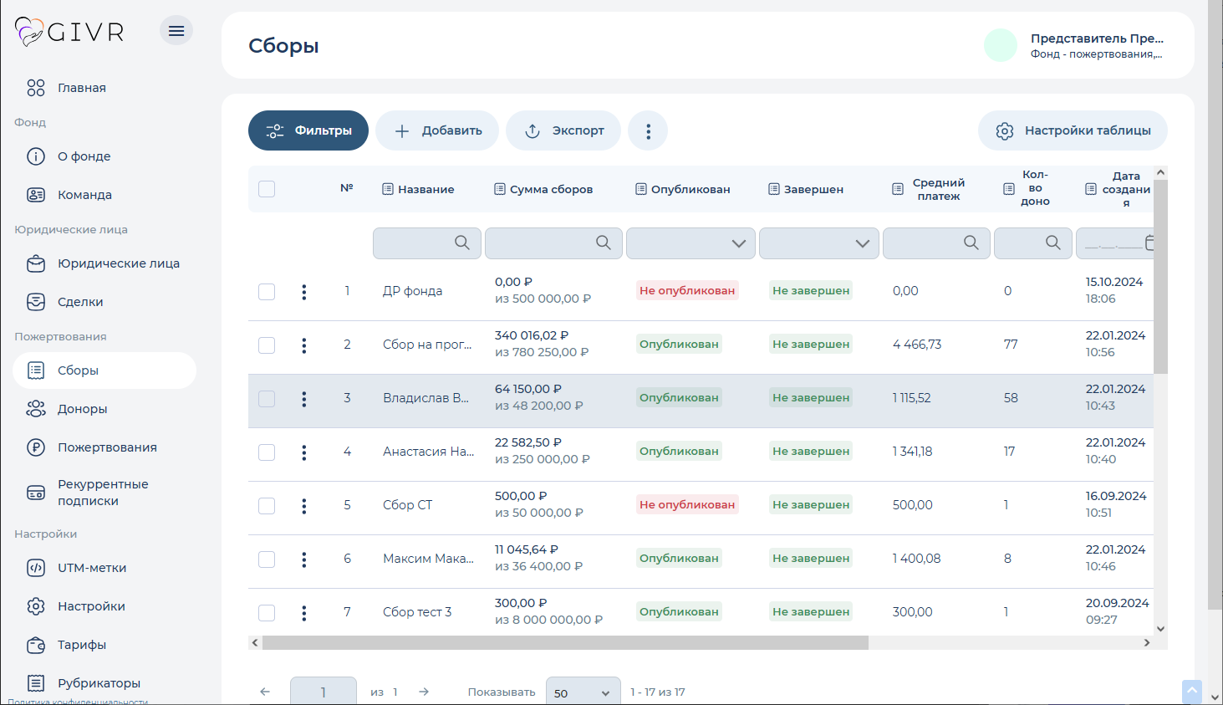Open row actions for Максим Мака...
The image size is (1223, 705).
tap(304, 559)
